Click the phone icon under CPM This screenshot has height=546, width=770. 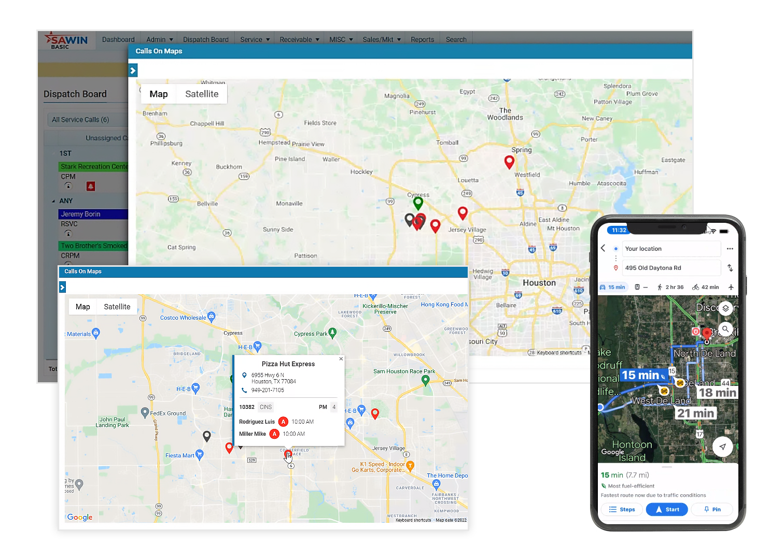pos(68,186)
